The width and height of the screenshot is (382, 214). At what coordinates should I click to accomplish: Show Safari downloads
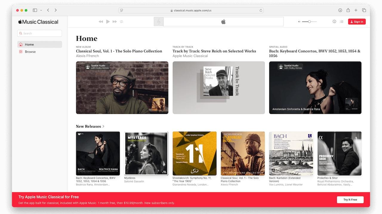340,10
